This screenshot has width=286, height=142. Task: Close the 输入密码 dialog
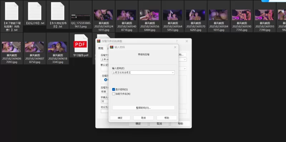(x=175, y=47)
